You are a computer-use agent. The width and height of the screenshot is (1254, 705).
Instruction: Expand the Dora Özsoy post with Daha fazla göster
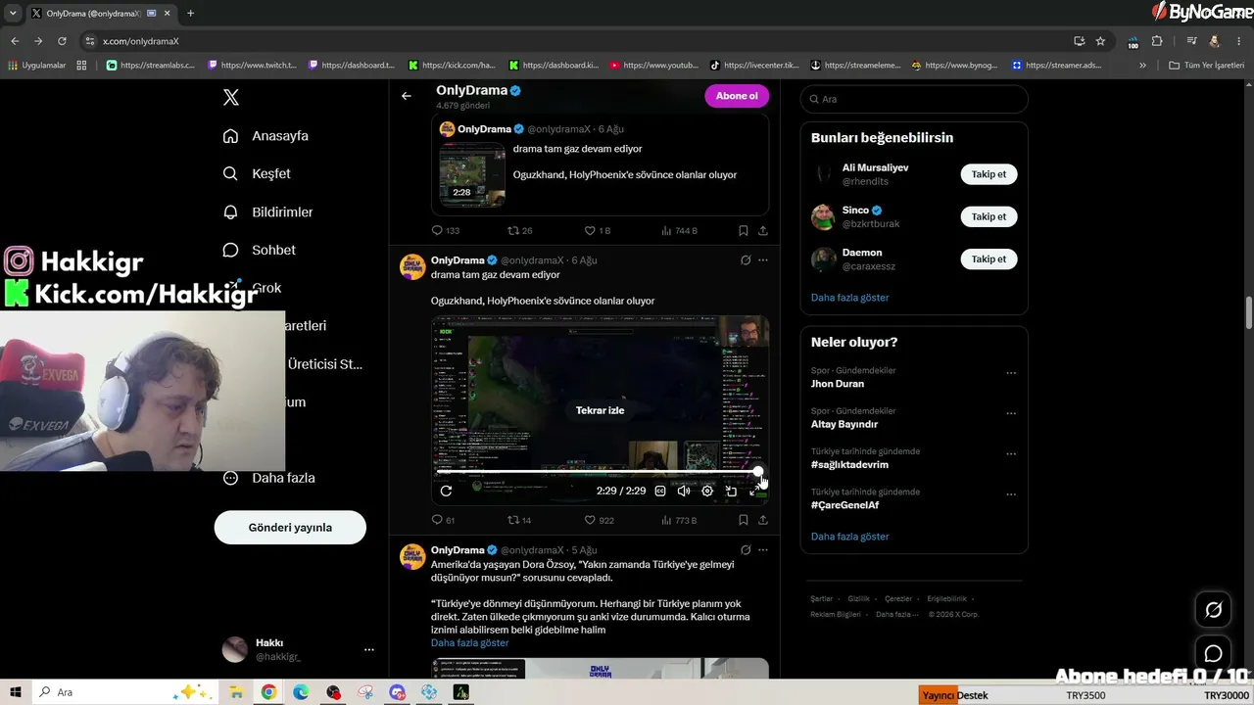(x=470, y=643)
